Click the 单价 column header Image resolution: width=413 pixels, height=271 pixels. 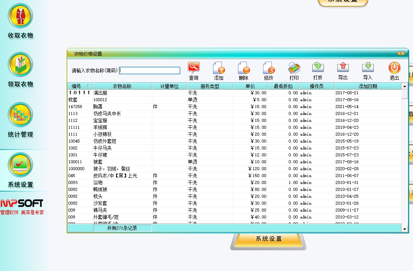click(x=250, y=86)
